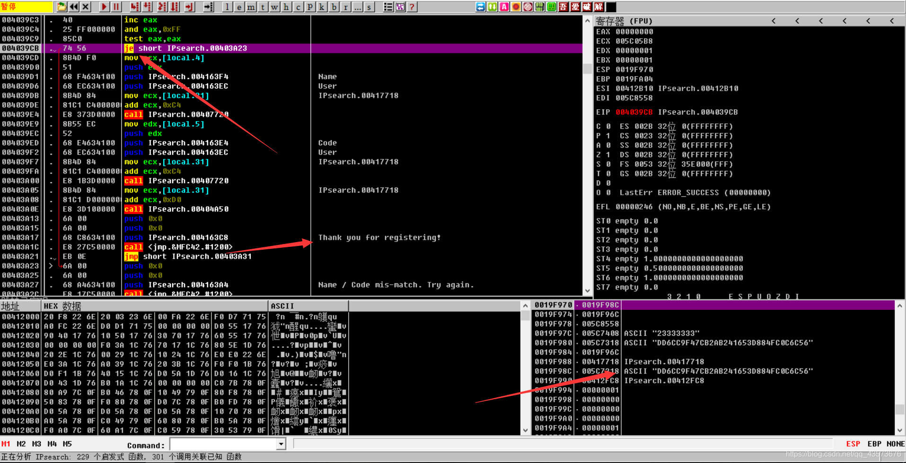
Task: Click the pink A plugin icon
Action: [504, 7]
